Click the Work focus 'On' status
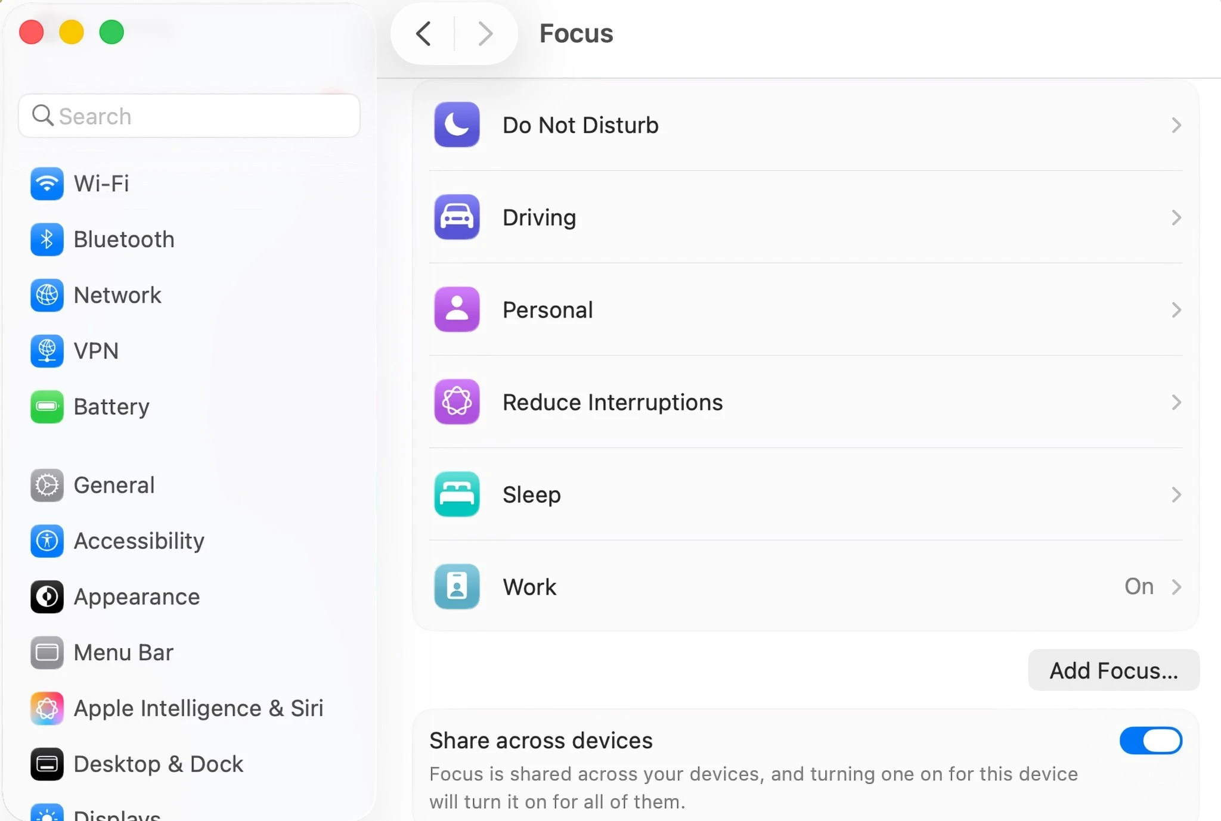The width and height of the screenshot is (1221, 821). click(1139, 587)
